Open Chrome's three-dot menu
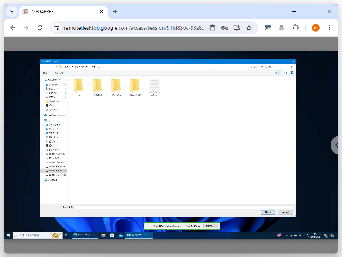The width and height of the screenshot is (342, 257). coord(329,28)
